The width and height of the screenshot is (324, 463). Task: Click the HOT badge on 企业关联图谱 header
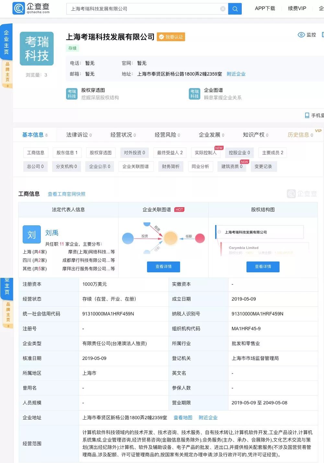pos(179,210)
